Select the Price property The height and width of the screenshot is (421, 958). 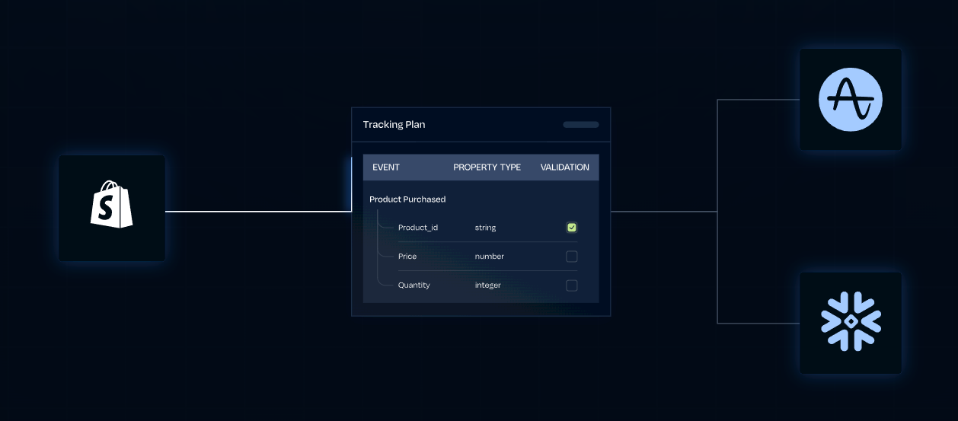point(407,257)
